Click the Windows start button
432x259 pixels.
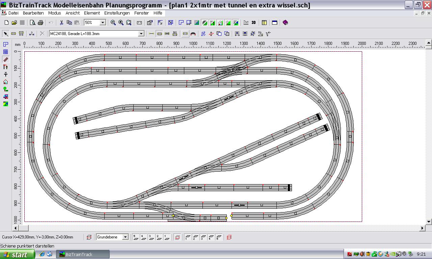click(x=18, y=254)
